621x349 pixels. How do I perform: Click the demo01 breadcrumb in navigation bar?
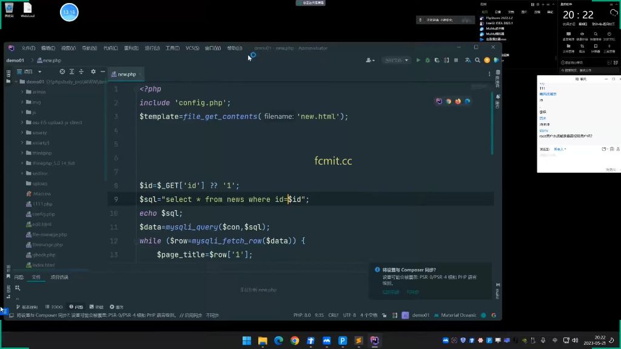click(x=15, y=61)
